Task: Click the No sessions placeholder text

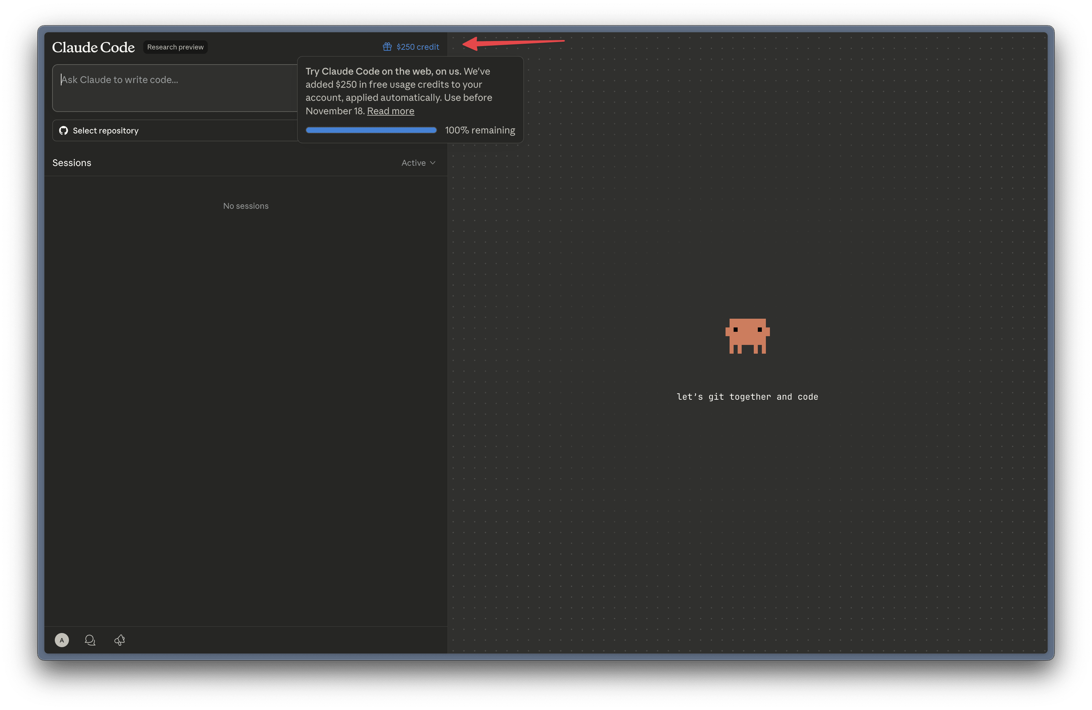Action: coord(245,206)
